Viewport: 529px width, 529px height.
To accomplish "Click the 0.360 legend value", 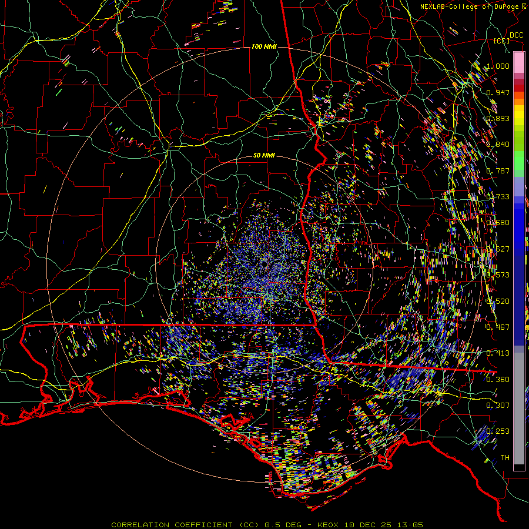I will (x=498, y=380).
